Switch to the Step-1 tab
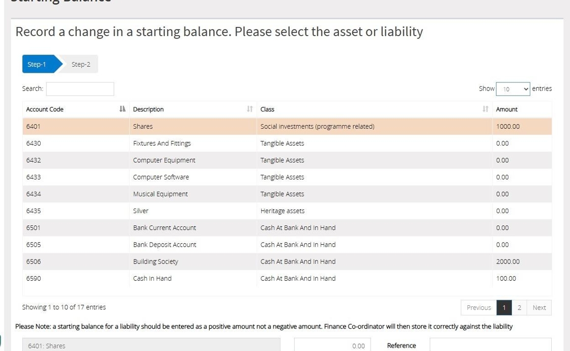Screen dimensions: 570x351 click(x=38, y=65)
